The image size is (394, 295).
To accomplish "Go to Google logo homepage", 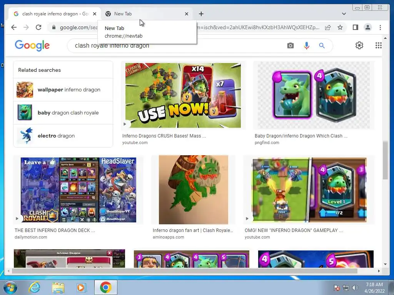I will pyautogui.click(x=32, y=45).
